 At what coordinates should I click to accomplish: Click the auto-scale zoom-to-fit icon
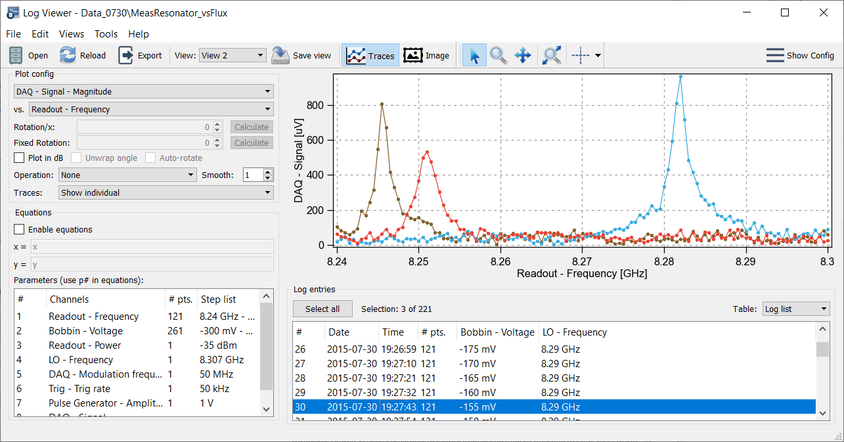552,56
